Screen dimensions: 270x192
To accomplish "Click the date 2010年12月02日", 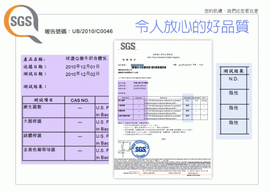I will point(82,74).
